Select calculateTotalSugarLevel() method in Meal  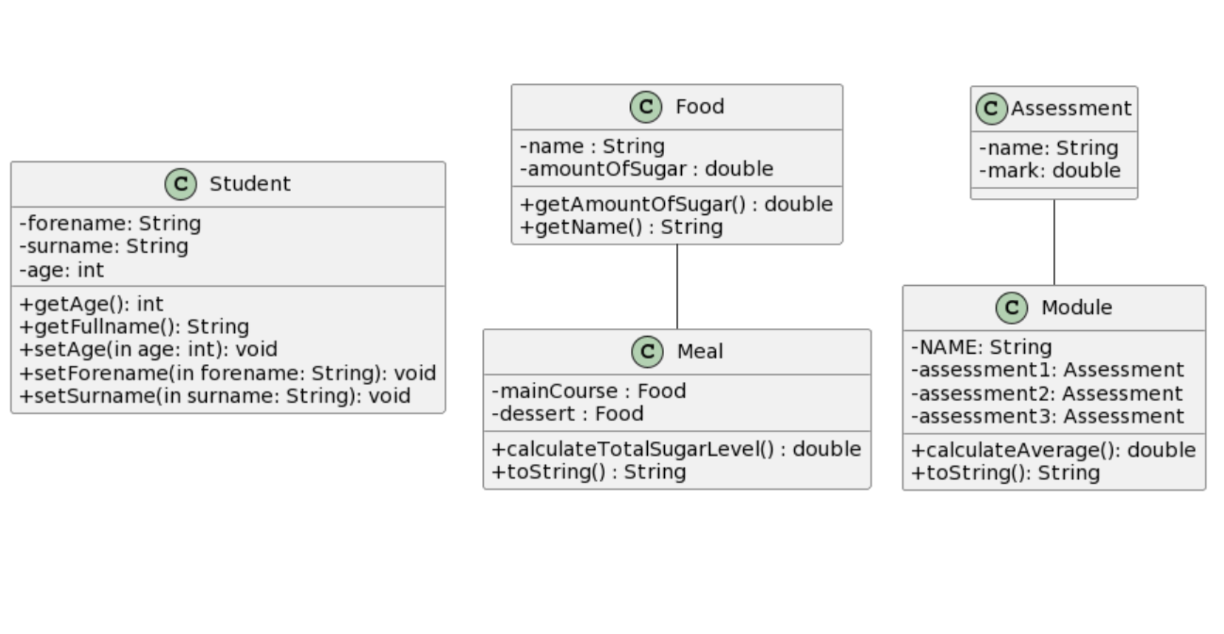676,449
